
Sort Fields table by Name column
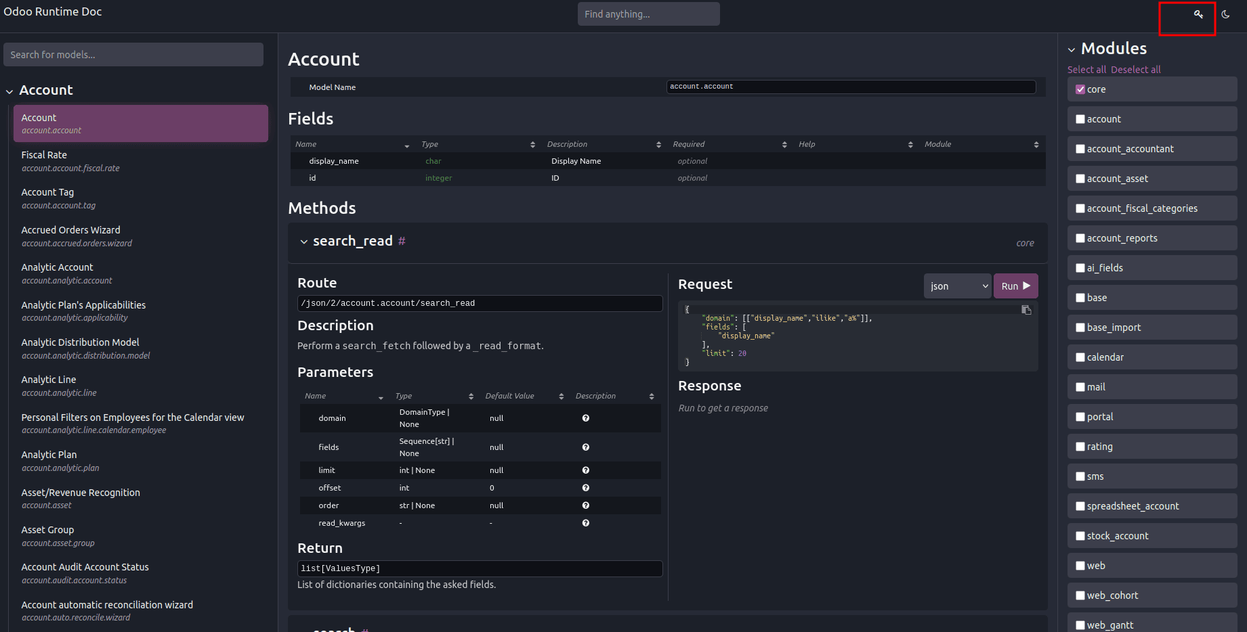(352, 144)
